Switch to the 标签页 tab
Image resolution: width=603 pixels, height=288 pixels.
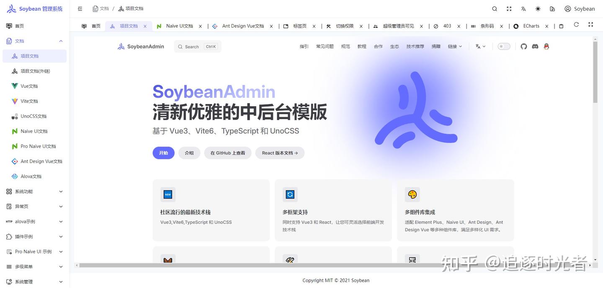[300, 26]
